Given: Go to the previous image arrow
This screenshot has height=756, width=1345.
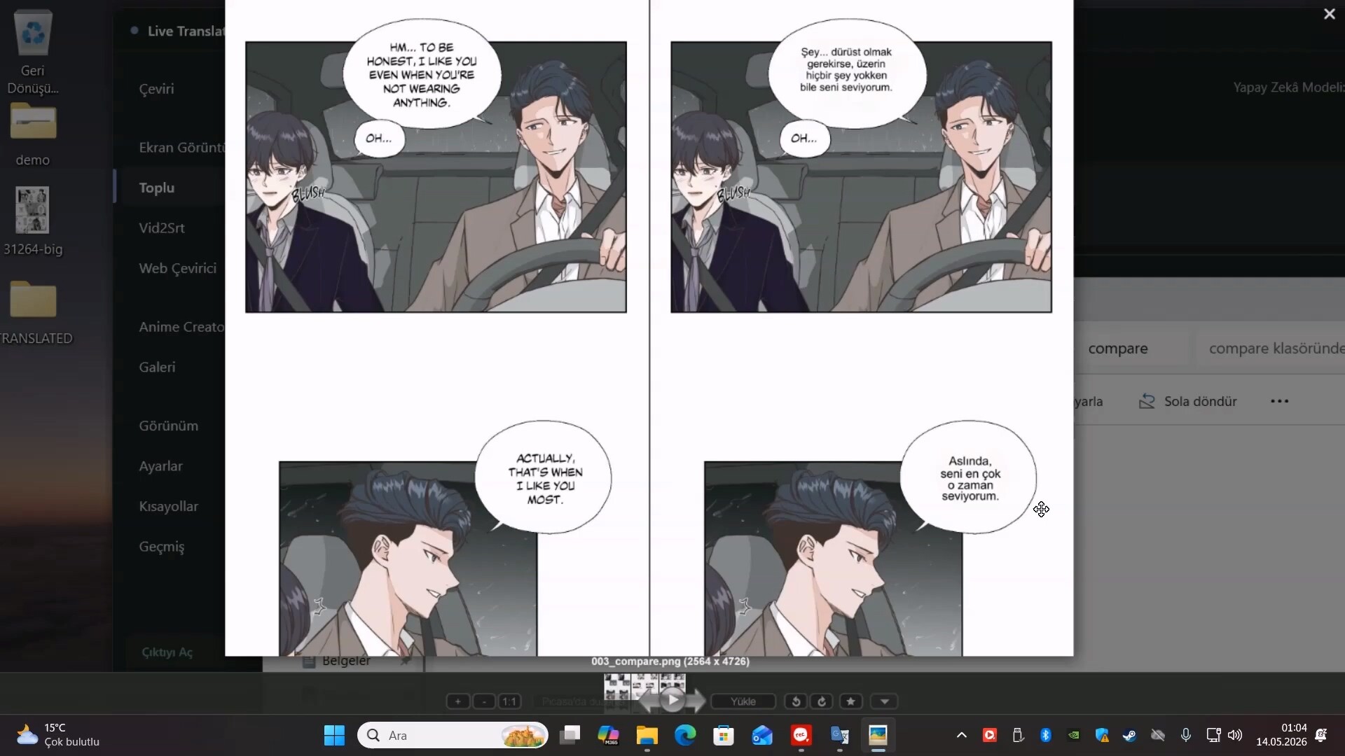Looking at the screenshot, I should (647, 701).
